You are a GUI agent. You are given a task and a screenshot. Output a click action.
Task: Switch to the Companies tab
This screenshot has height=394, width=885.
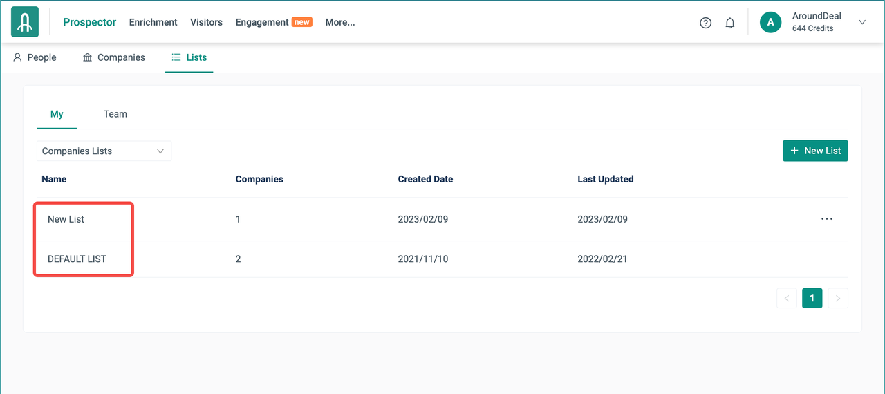click(114, 57)
